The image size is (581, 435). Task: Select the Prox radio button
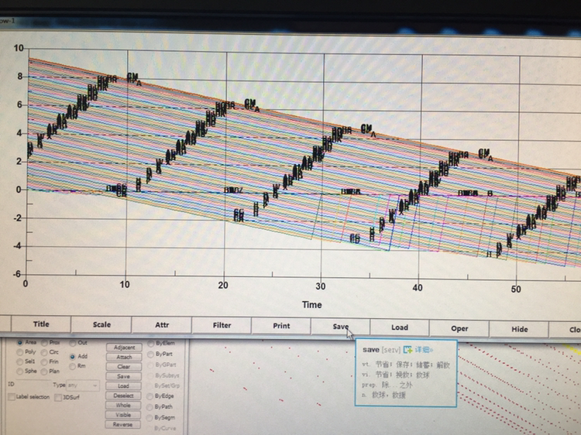coord(44,343)
